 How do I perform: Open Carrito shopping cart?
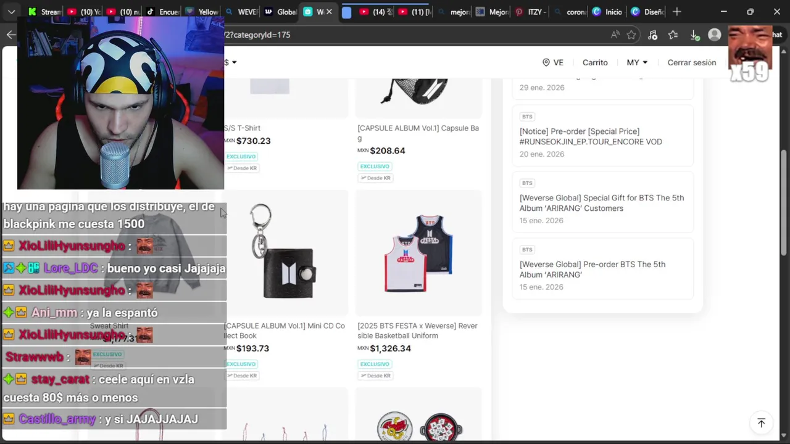tap(595, 62)
